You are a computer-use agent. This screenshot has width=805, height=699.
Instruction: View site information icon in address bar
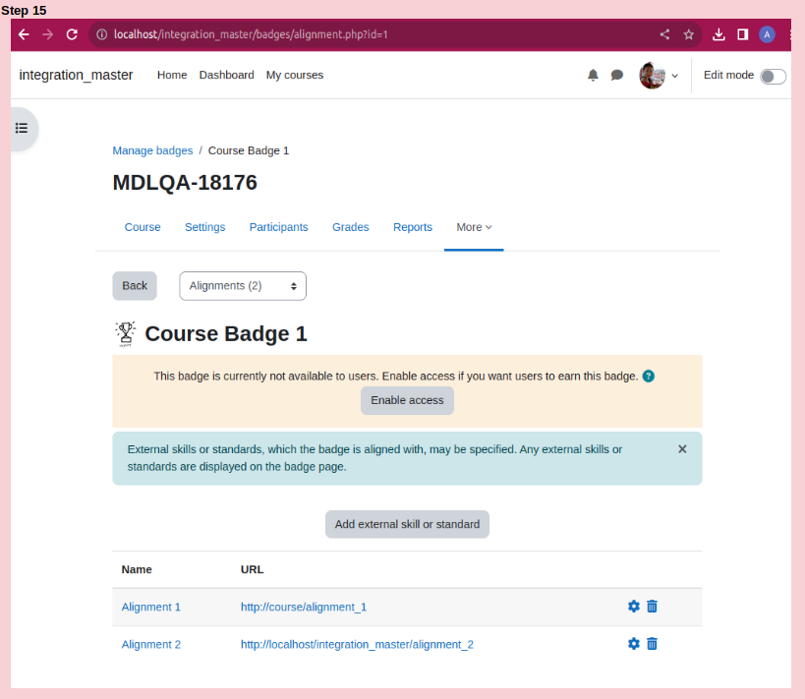[x=101, y=34]
